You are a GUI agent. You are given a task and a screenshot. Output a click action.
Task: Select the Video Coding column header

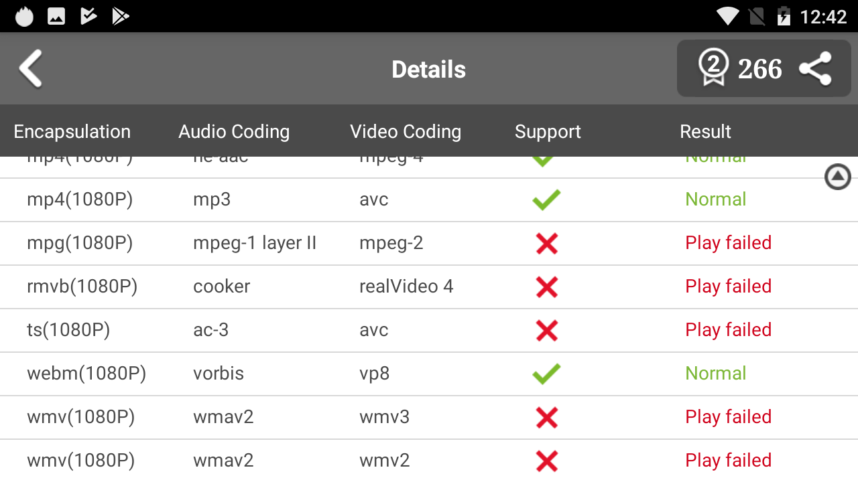click(406, 132)
